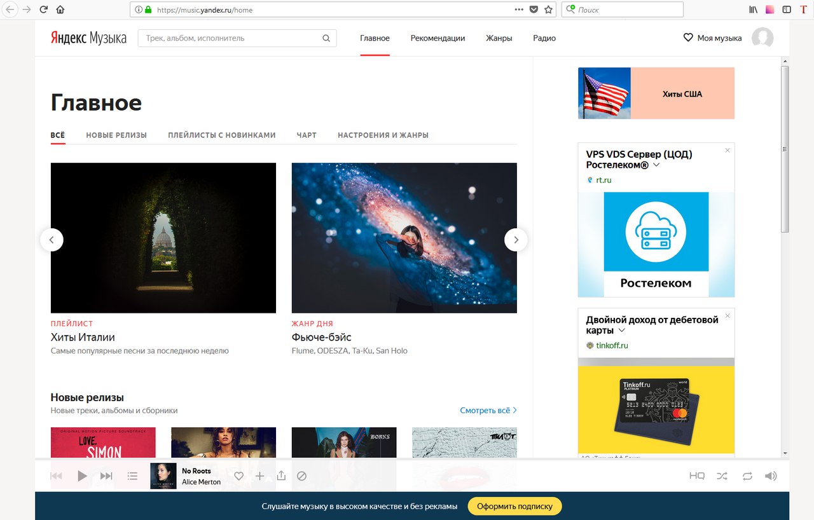Open the Жанры nav tab
814x520 pixels.
pyautogui.click(x=499, y=38)
